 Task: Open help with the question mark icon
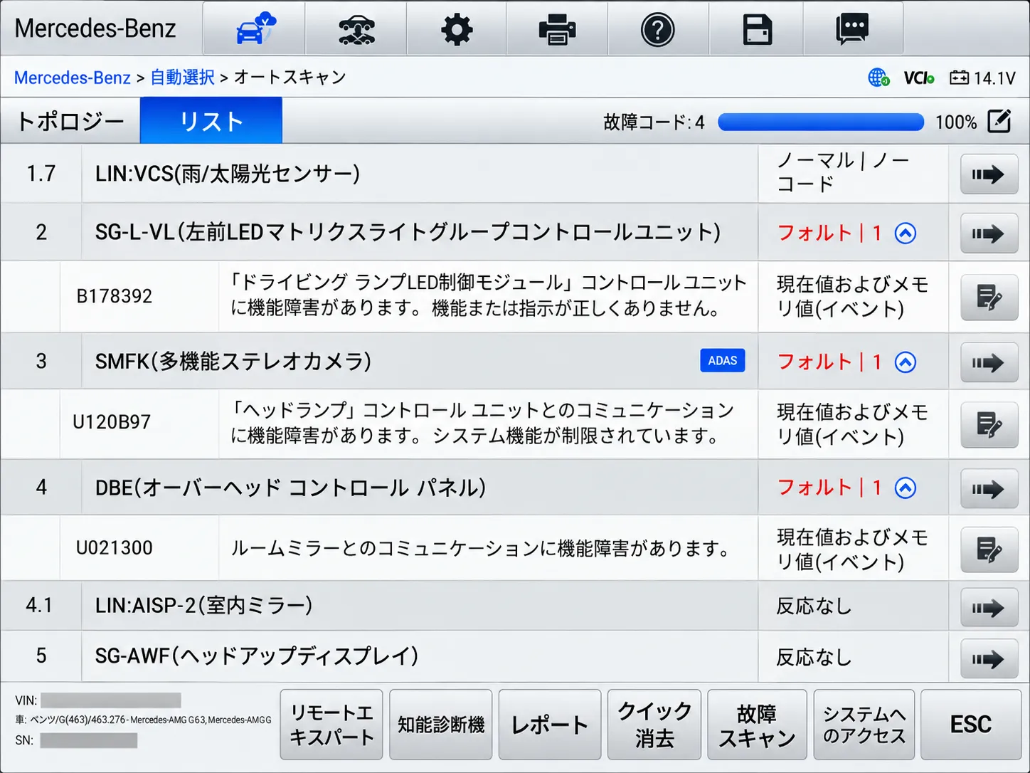(658, 28)
